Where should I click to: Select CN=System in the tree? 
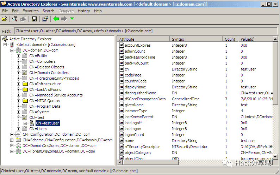[x=39, y=112]
